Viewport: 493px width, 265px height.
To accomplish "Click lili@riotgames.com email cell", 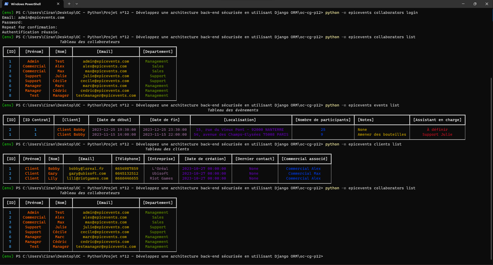I will [88, 178].
